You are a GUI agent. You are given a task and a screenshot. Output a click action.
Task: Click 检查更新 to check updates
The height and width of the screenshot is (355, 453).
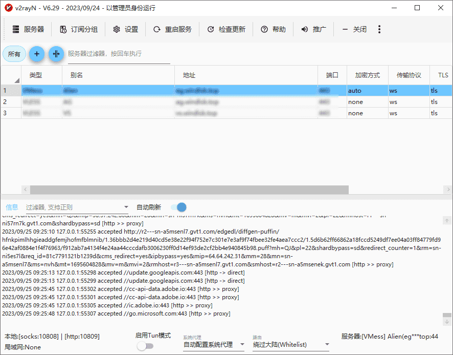pos(226,29)
